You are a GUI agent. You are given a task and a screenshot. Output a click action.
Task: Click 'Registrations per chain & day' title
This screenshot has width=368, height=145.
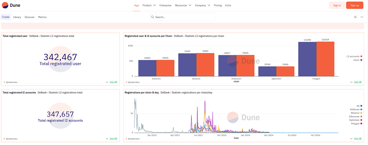pyautogui.click(x=142, y=92)
